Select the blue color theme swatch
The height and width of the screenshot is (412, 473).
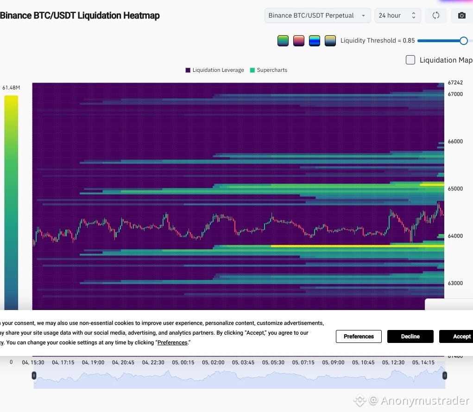tap(314, 41)
